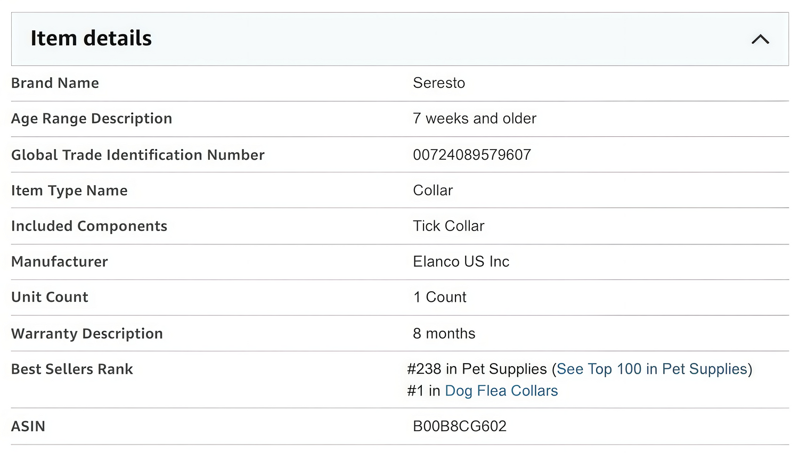The width and height of the screenshot is (799, 453).
Task: Click the Seresto brand name value
Action: (x=439, y=83)
